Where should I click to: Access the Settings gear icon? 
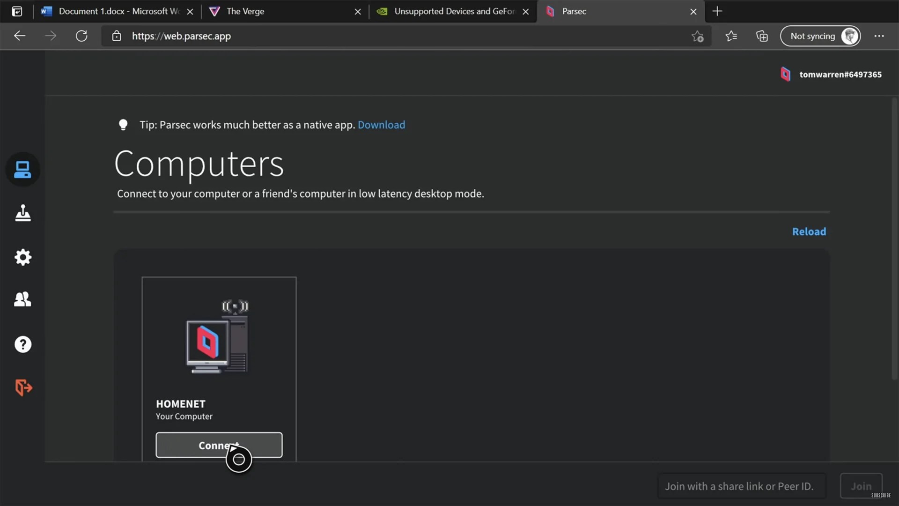pos(23,256)
